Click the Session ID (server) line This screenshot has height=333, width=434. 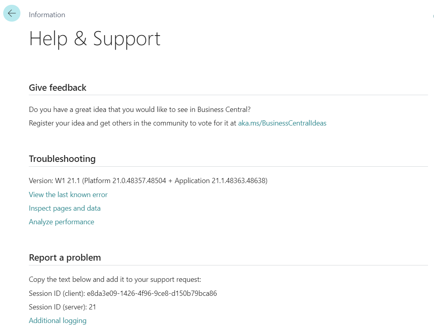62,307
